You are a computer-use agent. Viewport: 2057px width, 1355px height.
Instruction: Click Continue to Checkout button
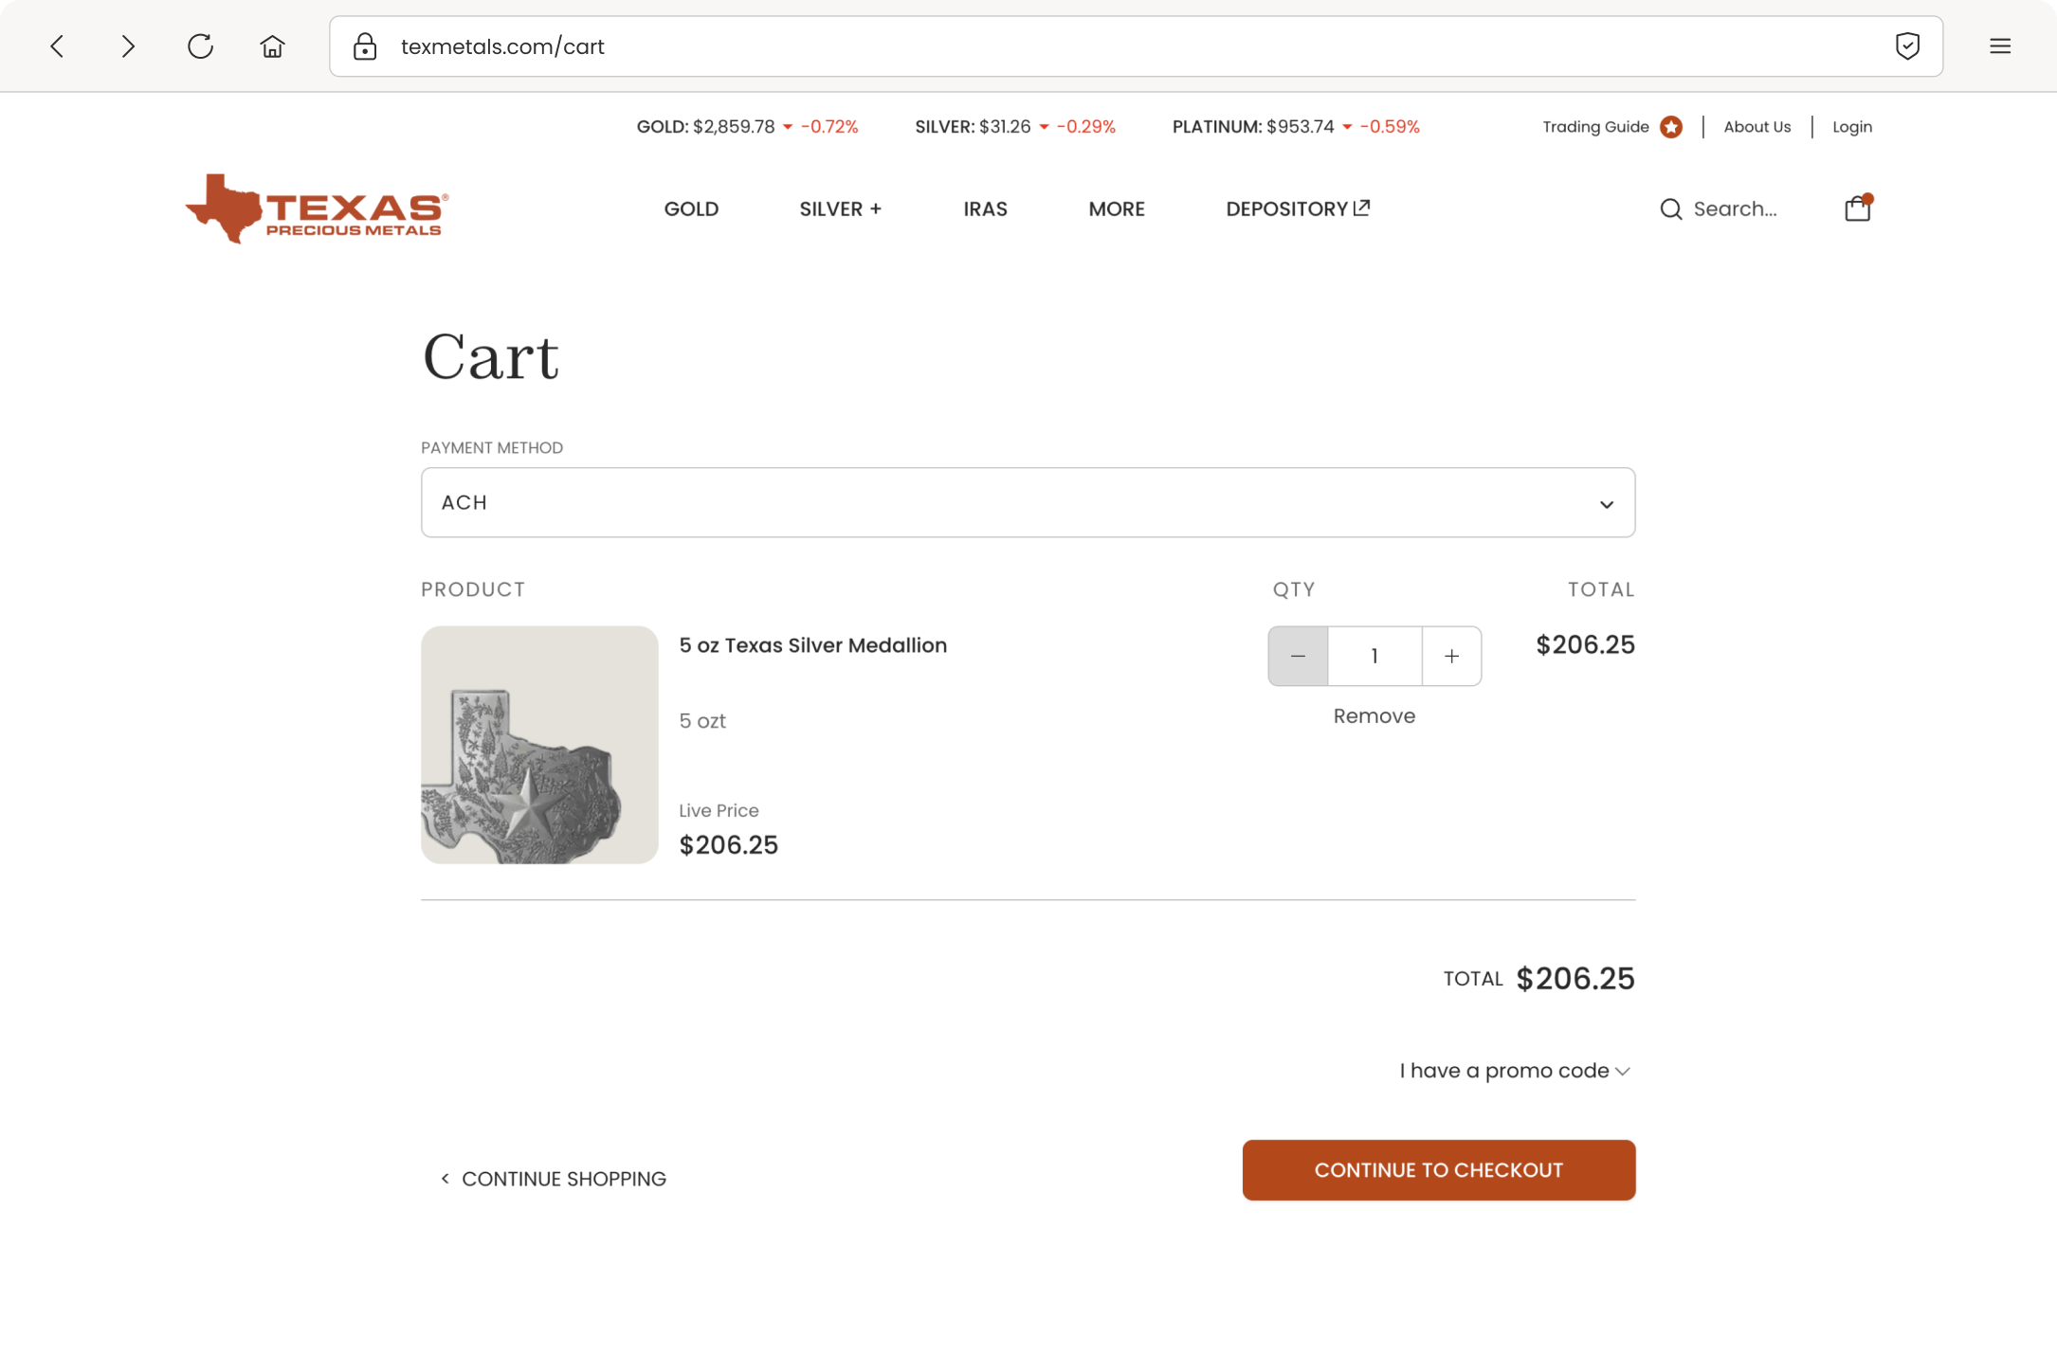coord(1438,1170)
